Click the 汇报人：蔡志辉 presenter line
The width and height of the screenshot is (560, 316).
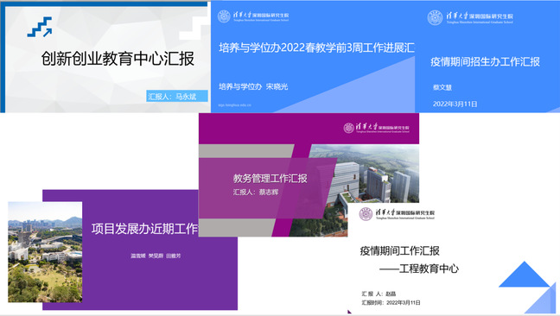(x=255, y=193)
